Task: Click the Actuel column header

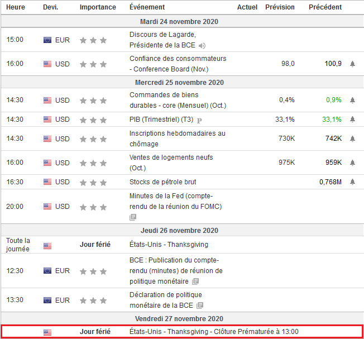Action: (247, 7)
